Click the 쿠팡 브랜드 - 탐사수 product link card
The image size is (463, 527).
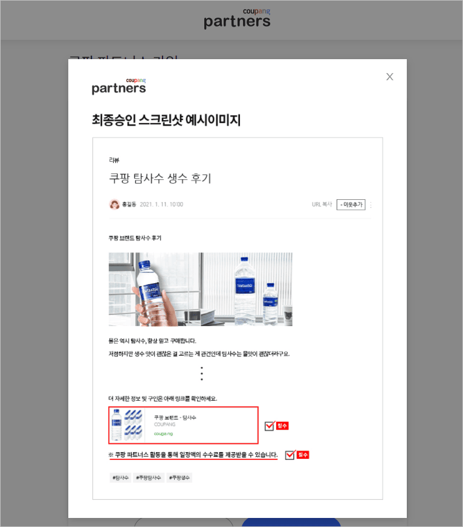(x=183, y=425)
